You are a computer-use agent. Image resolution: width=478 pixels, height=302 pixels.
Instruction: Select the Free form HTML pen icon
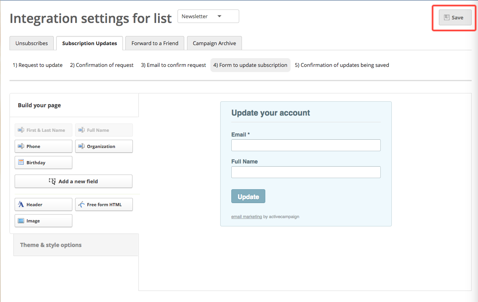pos(82,204)
